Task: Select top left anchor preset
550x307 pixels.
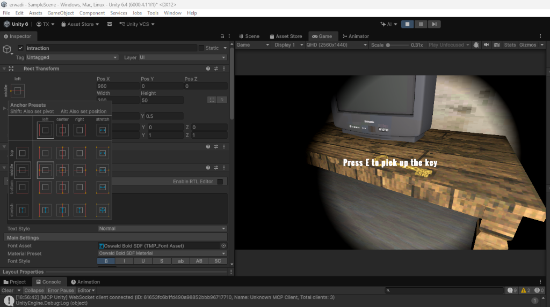Action: click(x=45, y=153)
